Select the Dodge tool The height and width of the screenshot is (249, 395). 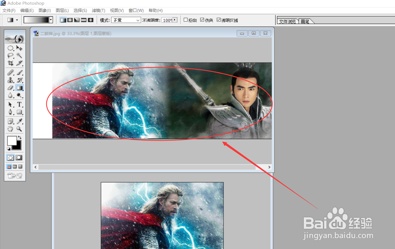(x=19, y=95)
